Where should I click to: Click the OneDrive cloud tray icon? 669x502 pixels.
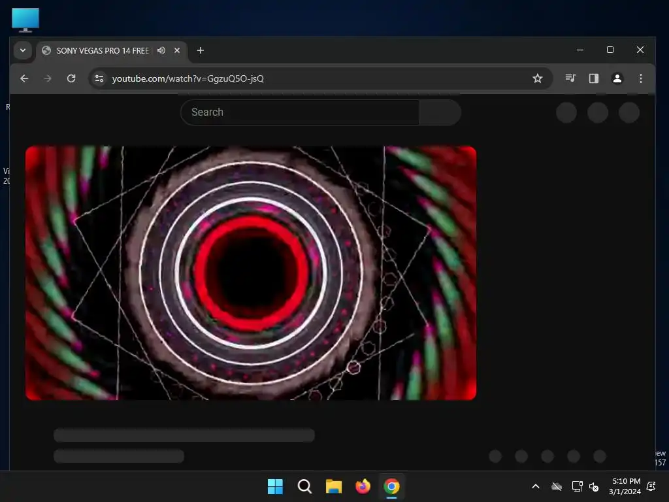[x=557, y=486]
